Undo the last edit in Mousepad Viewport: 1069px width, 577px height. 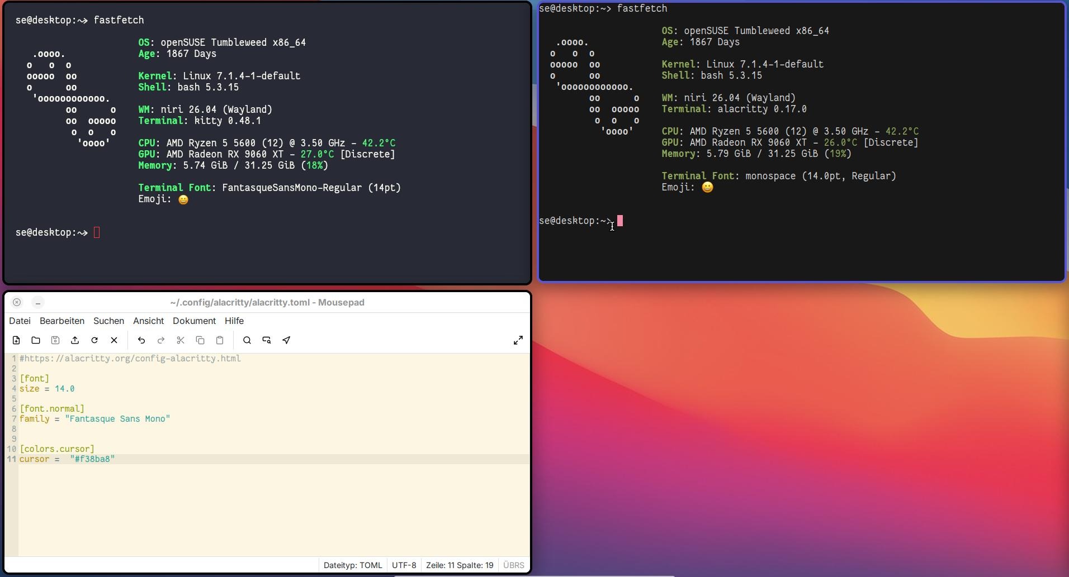point(141,340)
